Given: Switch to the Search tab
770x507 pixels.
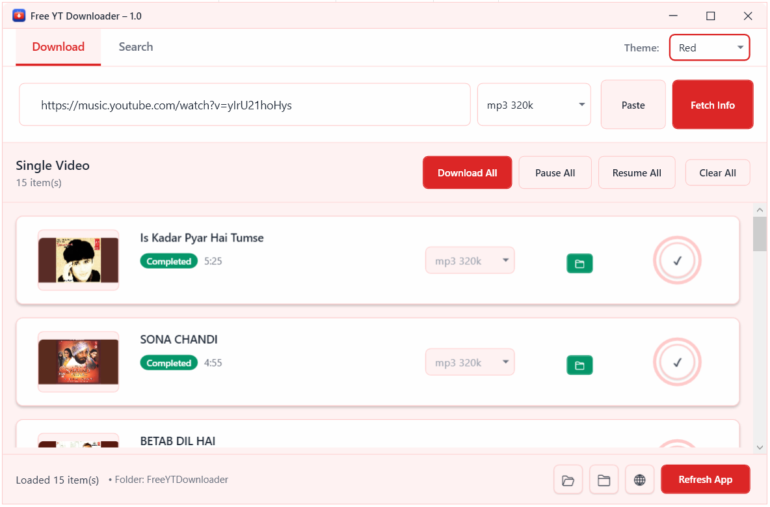Looking at the screenshot, I should [x=136, y=47].
